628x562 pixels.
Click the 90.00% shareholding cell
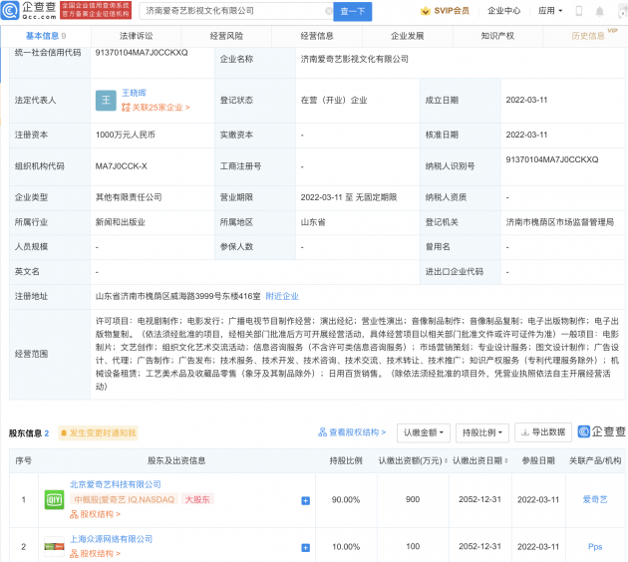(346, 499)
